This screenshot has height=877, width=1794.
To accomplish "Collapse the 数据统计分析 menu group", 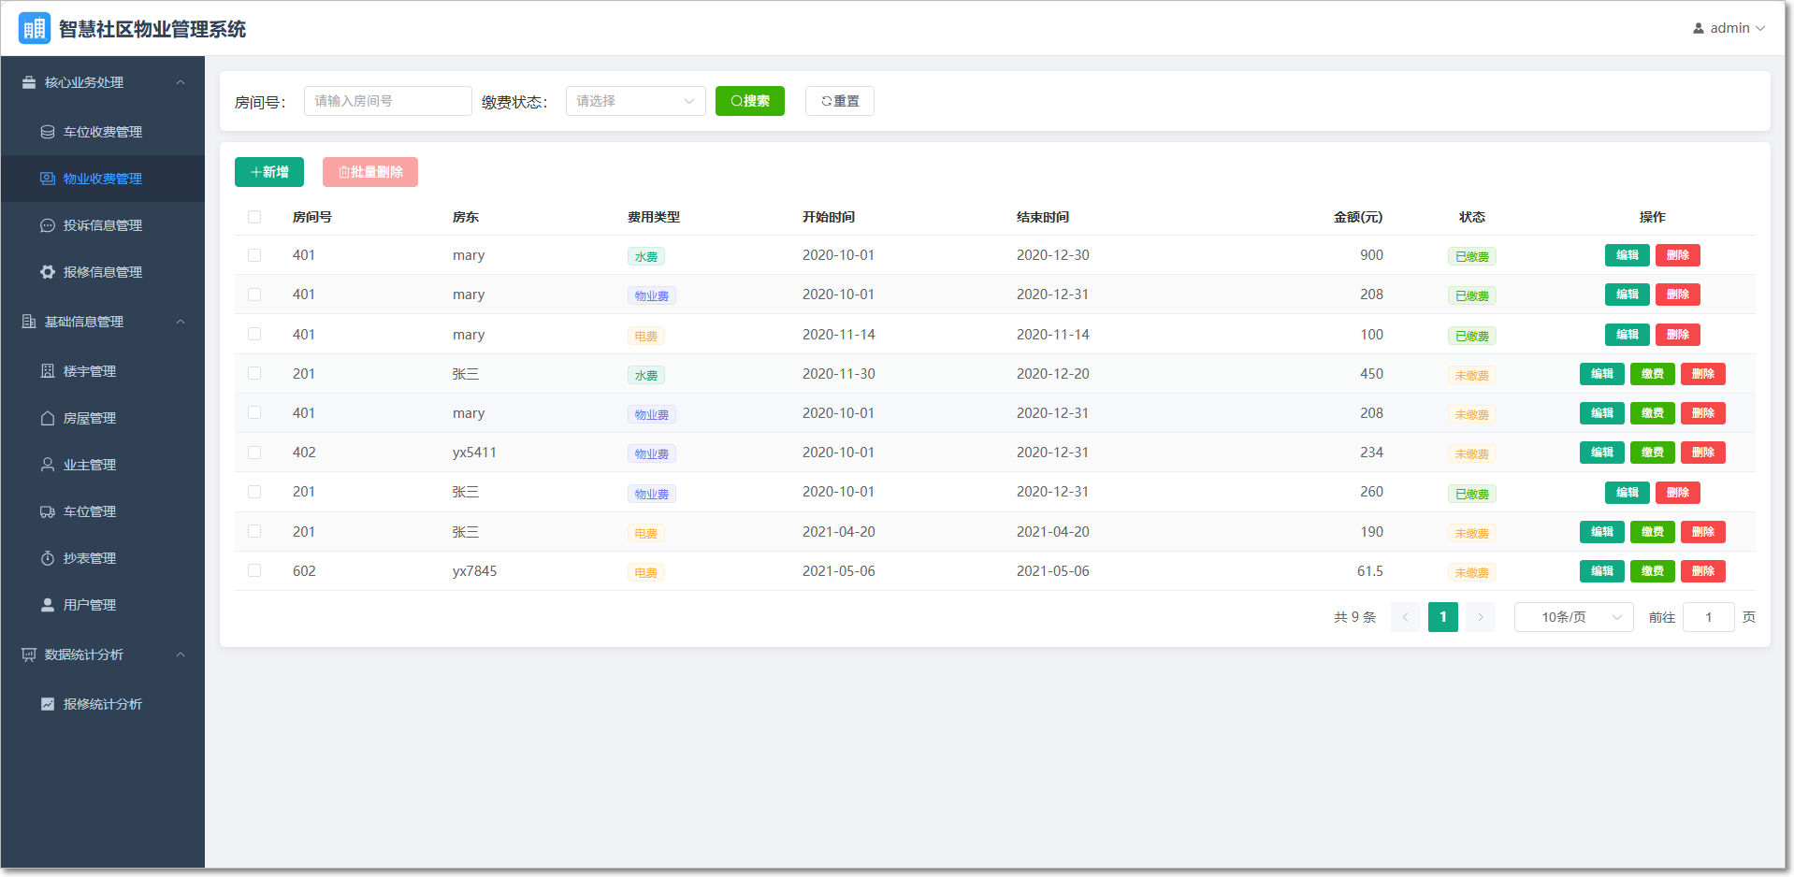I will [x=103, y=654].
